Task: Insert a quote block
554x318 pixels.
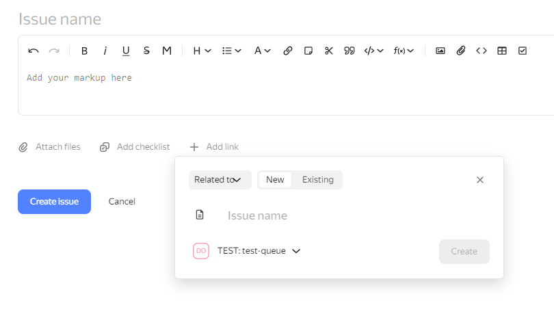Action: [x=349, y=51]
